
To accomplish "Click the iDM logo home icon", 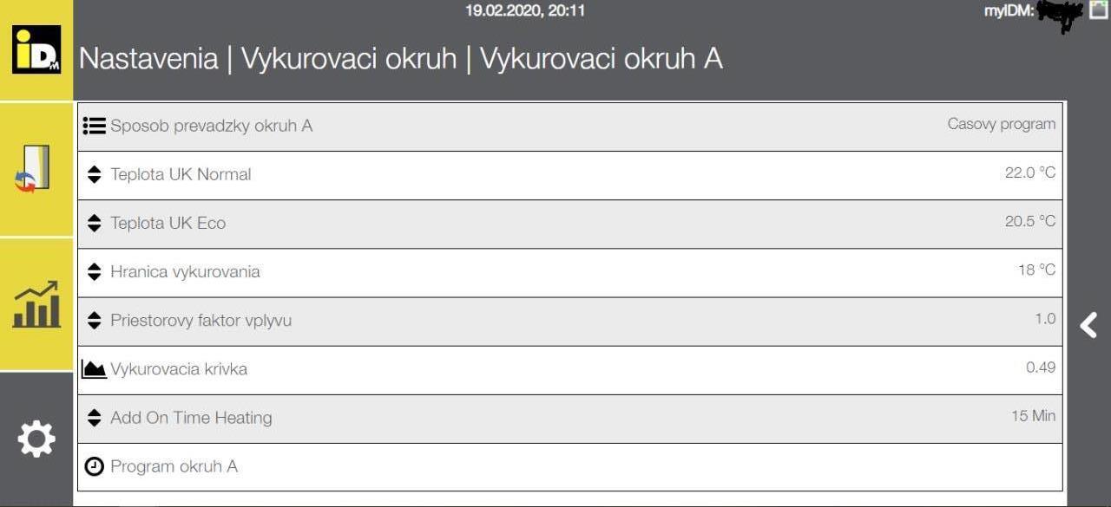I will pos(36,49).
